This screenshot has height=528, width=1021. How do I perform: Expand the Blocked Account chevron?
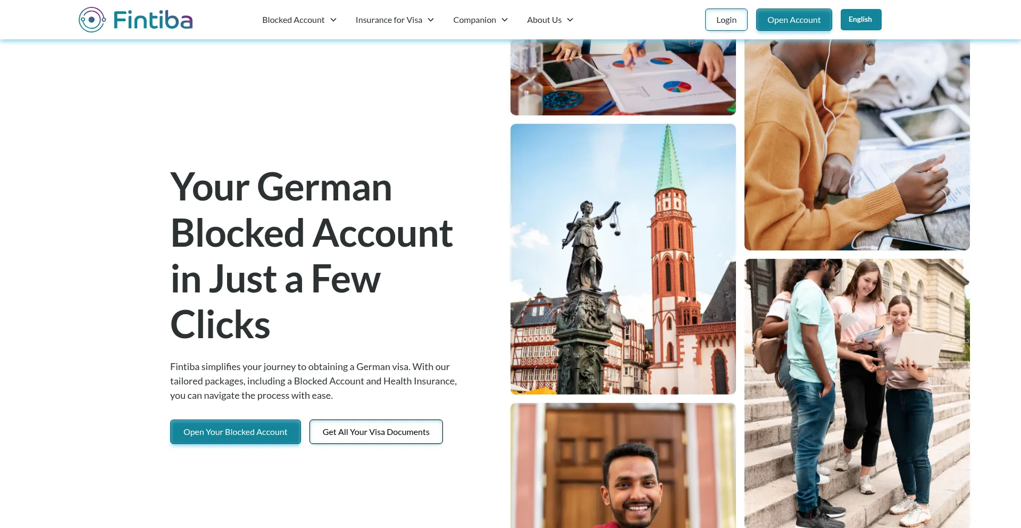point(333,20)
